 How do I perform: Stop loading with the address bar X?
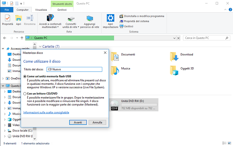(x=178, y=38)
